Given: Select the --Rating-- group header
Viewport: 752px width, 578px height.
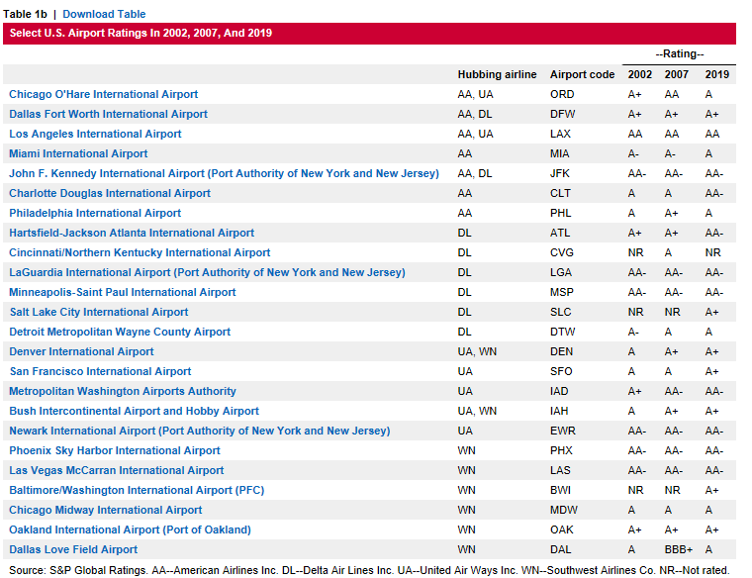Looking at the screenshot, I should pyautogui.click(x=680, y=53).
